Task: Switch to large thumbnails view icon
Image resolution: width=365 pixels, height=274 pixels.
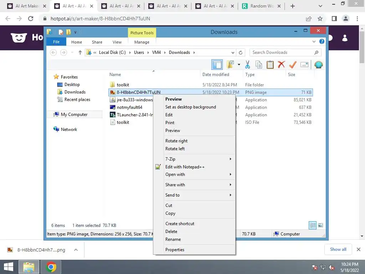Action: 320,225
